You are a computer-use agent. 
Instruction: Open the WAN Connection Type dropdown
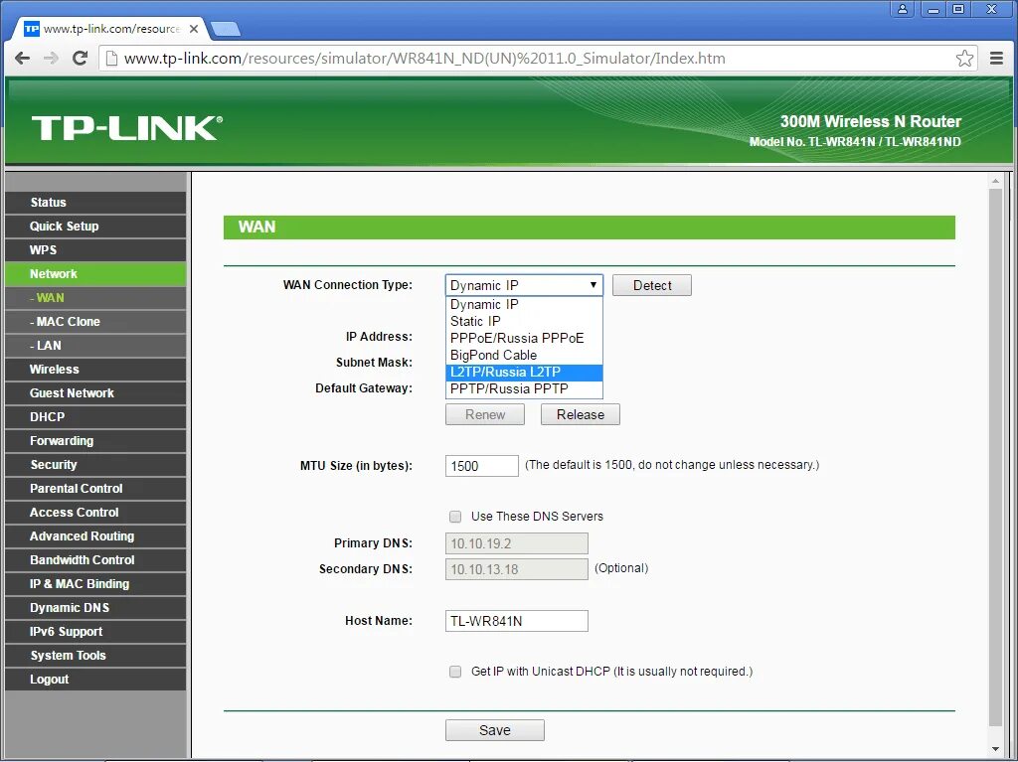coord(524,285)
